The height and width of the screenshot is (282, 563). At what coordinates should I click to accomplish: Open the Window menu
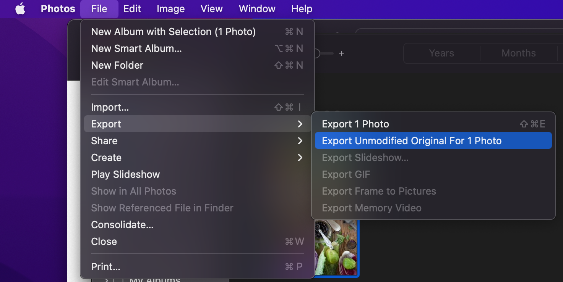tap(257, 9)
